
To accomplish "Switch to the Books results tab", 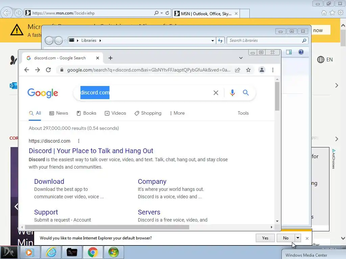I will coord(86,113).
